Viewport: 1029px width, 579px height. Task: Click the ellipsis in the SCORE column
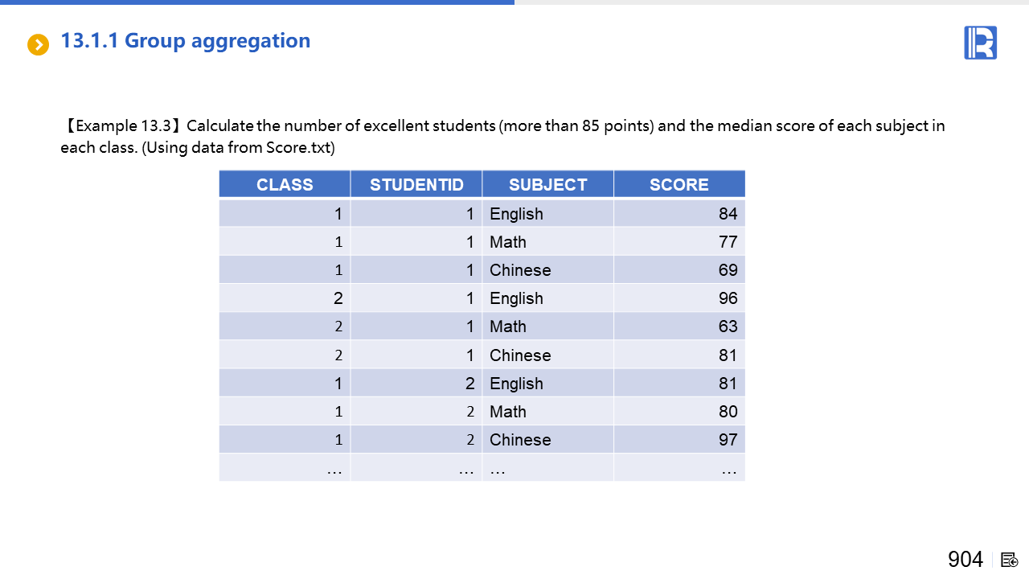click(728, 469)
